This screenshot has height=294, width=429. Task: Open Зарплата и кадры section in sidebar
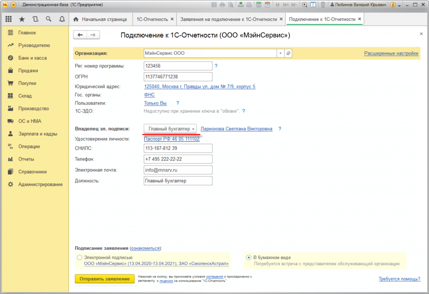click(37, 134)
